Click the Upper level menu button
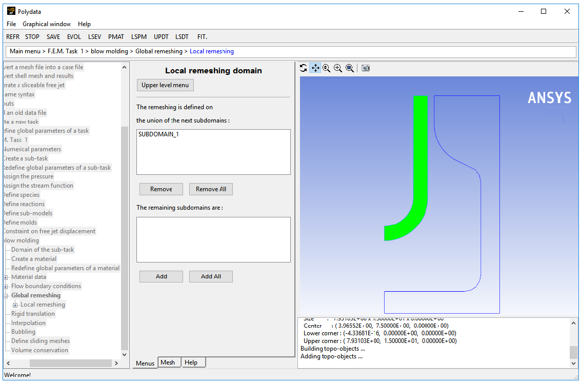 [x=165, y=85]
